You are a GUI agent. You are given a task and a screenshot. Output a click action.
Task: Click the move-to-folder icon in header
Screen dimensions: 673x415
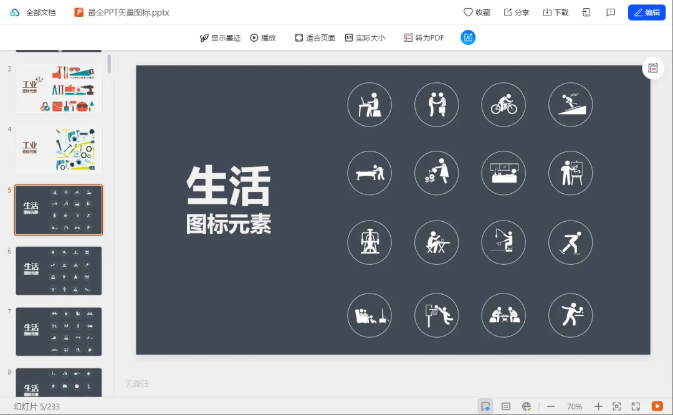coord(586,12)
